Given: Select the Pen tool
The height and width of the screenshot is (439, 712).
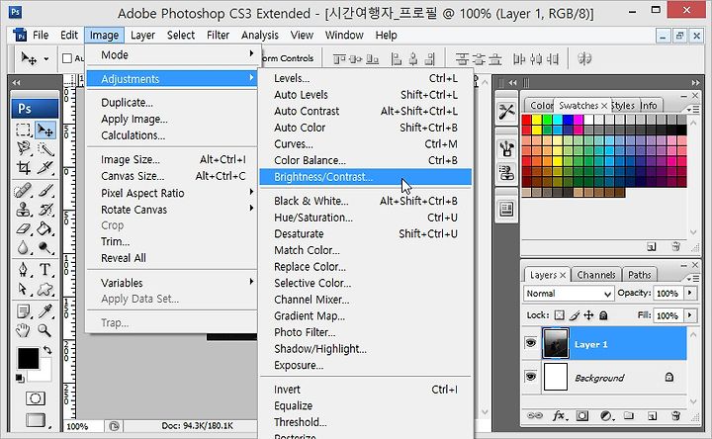Looking at the screenshot, I should (x=23, y=269).
